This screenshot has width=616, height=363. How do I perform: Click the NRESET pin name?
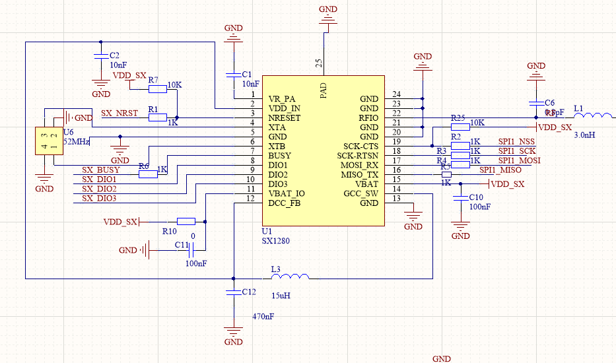click(x=285, y=118)
